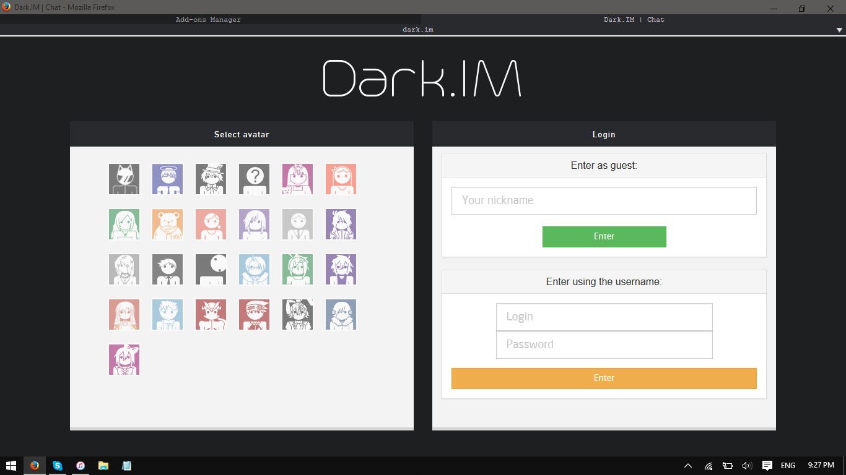Viewport: 846px width, 475px height.
Task: Select the question mark avatar
Action: pos(254,179)
